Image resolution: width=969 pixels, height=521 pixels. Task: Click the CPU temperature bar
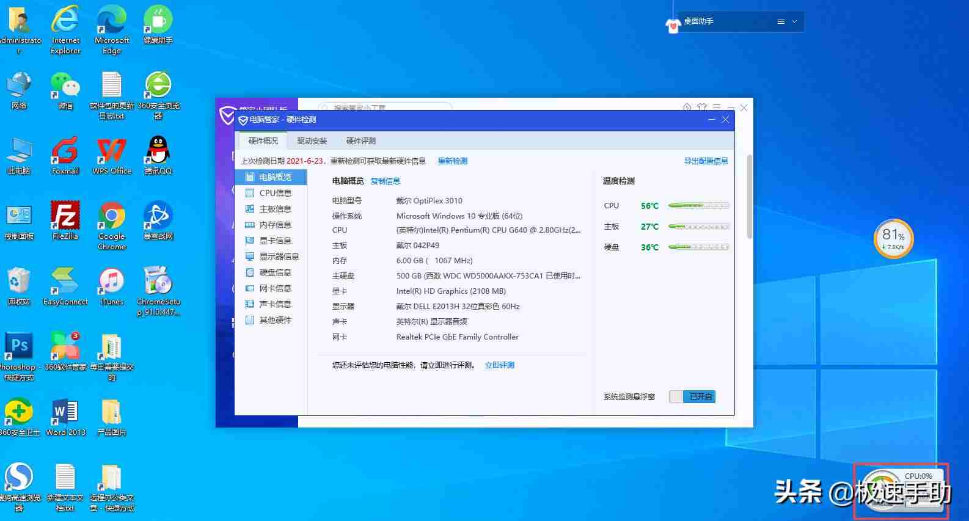698,206
